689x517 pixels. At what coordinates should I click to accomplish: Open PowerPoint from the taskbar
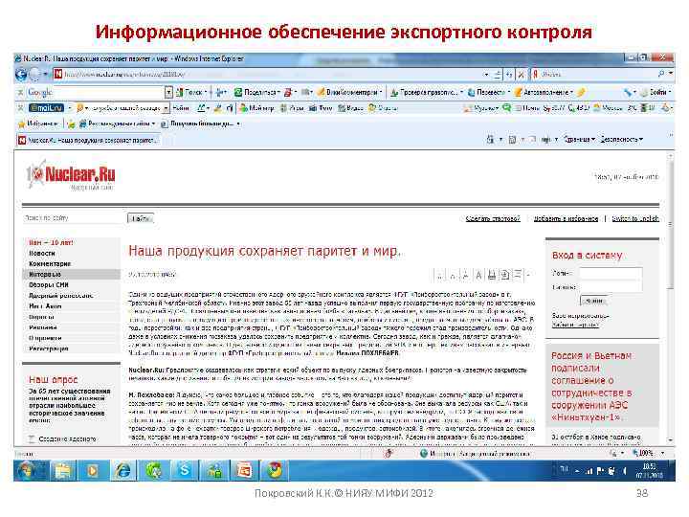click(x=244, y=471)
